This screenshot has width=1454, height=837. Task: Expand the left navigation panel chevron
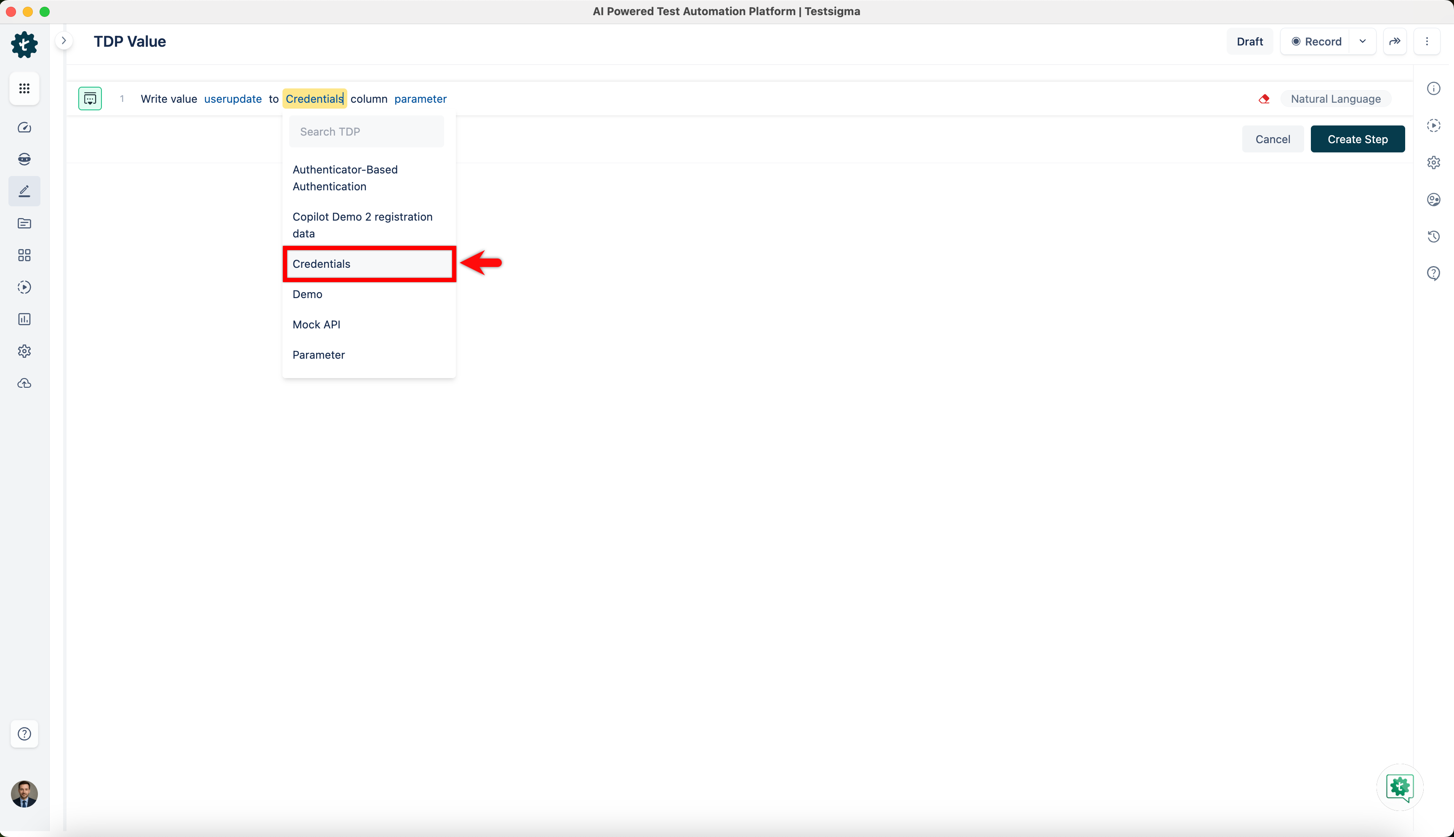point(64,41)
